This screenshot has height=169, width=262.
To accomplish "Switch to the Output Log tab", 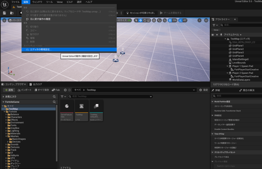I will [x=36, y=84].
